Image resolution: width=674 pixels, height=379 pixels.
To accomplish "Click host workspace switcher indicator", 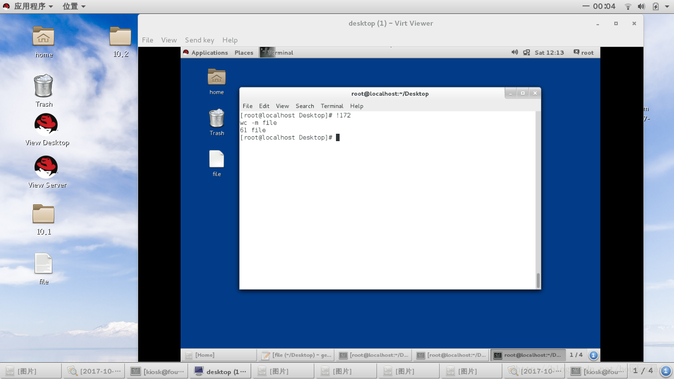I will [x=666, y=371].
